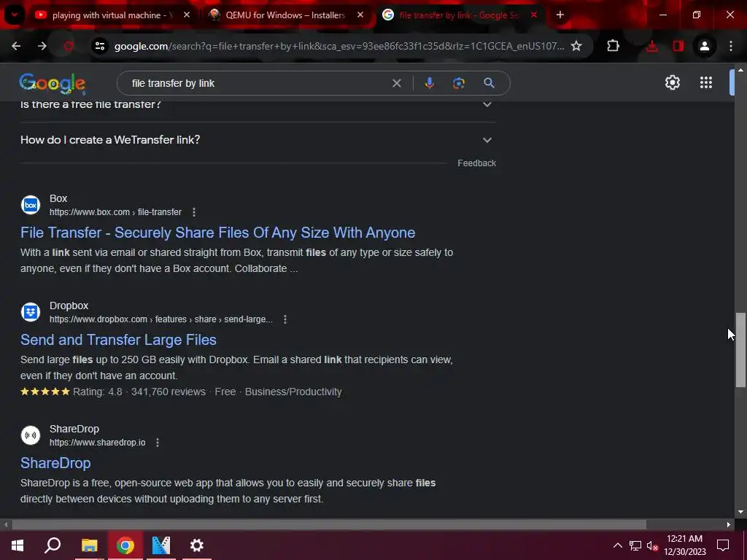This screenshot has height=560, width=747.
Task: Clear the search query with X
Action: [396, 83]
